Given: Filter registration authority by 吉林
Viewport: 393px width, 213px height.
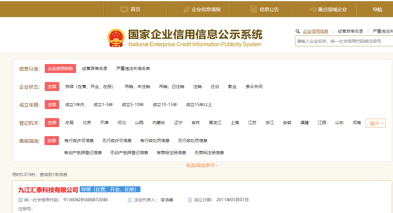Looking at the screenshot, I should click(x=196, y=123).
